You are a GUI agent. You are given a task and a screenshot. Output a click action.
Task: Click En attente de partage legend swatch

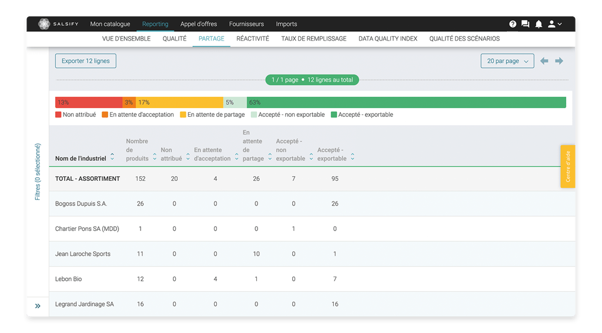[183, 115]
